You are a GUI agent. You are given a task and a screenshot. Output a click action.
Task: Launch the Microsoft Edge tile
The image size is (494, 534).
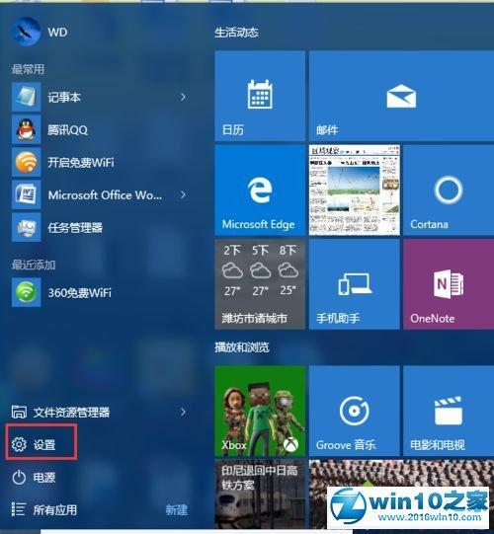pyautogui.click(x=260, y=191)
